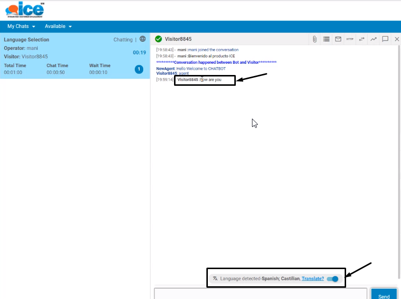The height and width of the screenshot is (299, 401).
Task: Open the Available status dropdown
Action: point(58,26)
